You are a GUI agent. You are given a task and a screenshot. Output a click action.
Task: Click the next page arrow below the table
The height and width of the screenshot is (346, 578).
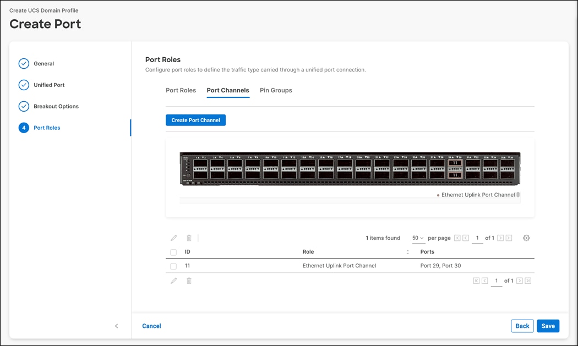[x=519, y=281]
